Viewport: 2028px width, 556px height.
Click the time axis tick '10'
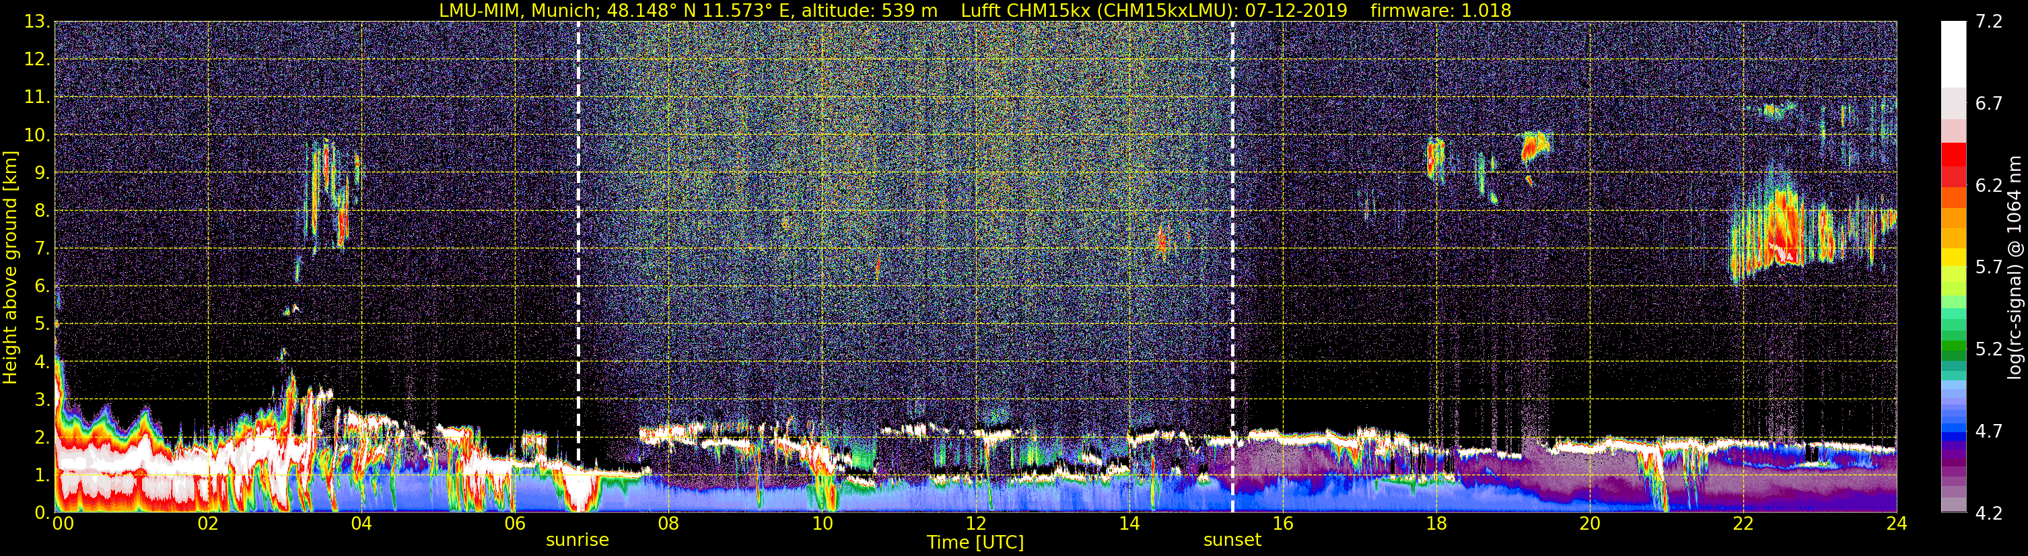tap(822, 524)
